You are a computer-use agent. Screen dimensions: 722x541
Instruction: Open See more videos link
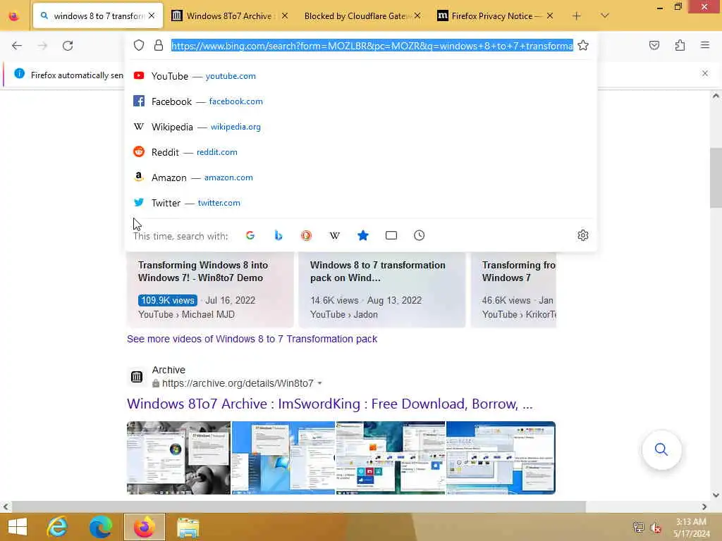coord(252,339)
